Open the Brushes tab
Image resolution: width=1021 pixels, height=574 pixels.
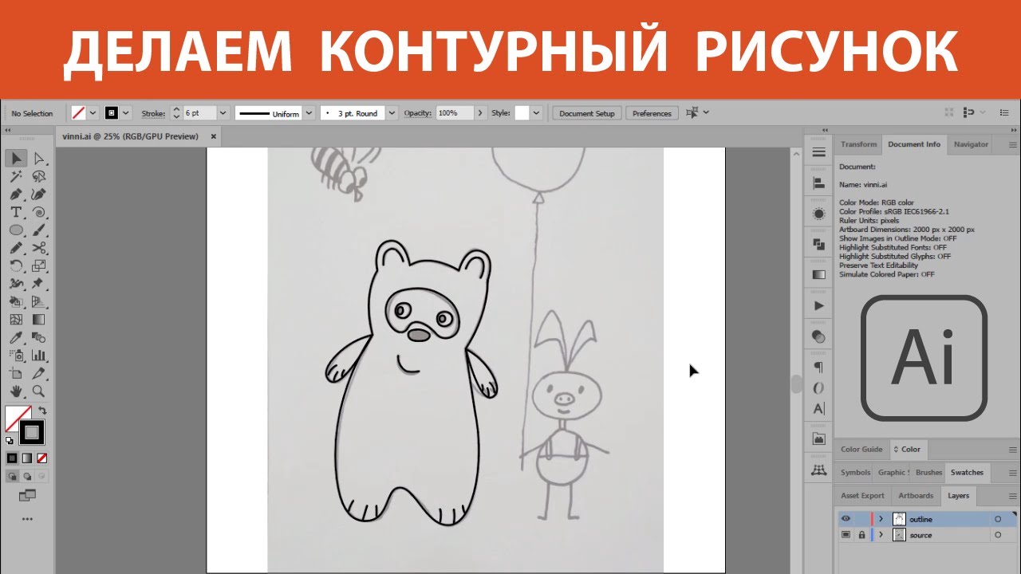pyautogui.click(x=928, y=472)
